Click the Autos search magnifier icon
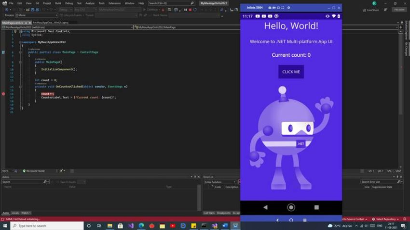Screen dimensions: 410x230 (45, 182)
